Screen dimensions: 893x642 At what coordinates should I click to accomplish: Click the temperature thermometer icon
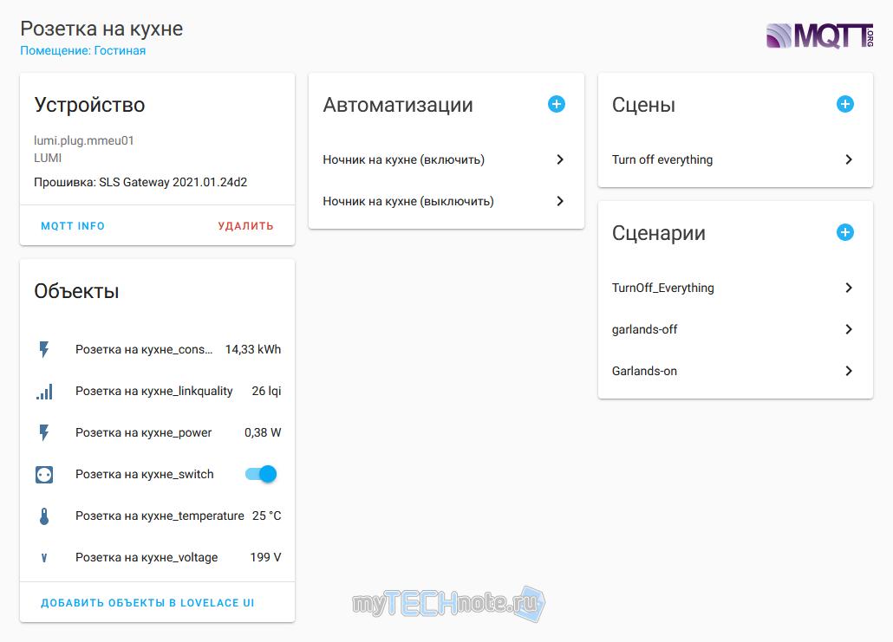[x=44, y=516]
